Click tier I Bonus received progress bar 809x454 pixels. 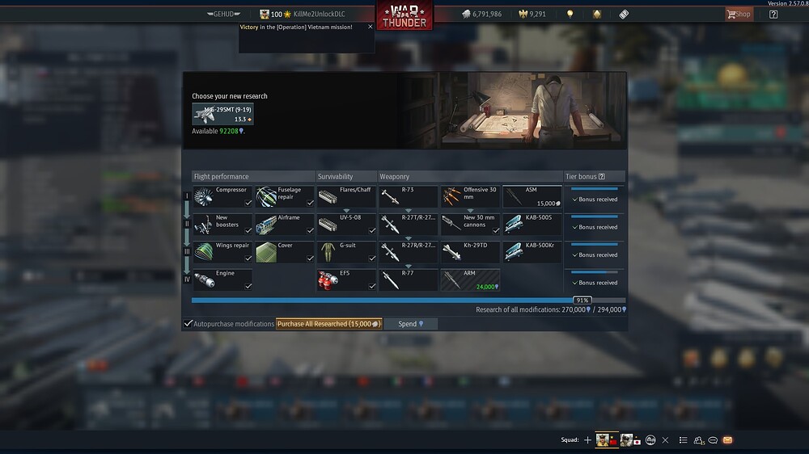595,188
